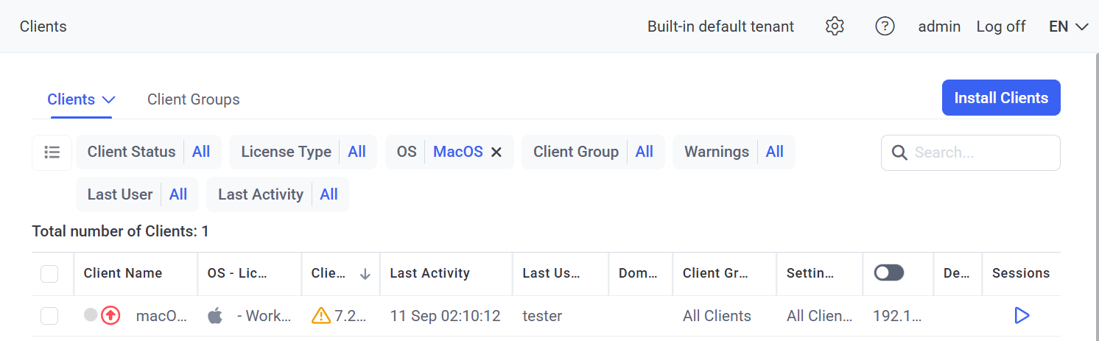Toggle the switch in table header

(888, 273)
